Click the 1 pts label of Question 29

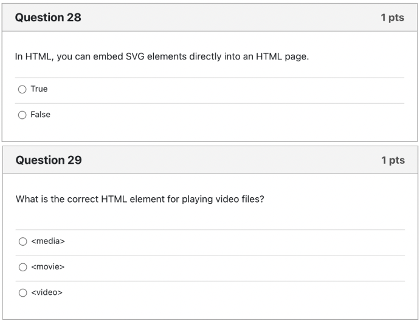point(393,160)
